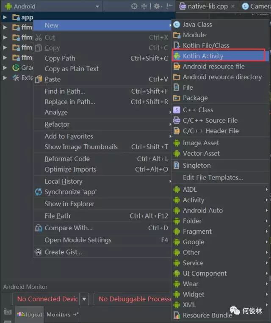Open the Android view dropdown
The image size is (271, 323).
pyautogui.click(x=52, y=6)
